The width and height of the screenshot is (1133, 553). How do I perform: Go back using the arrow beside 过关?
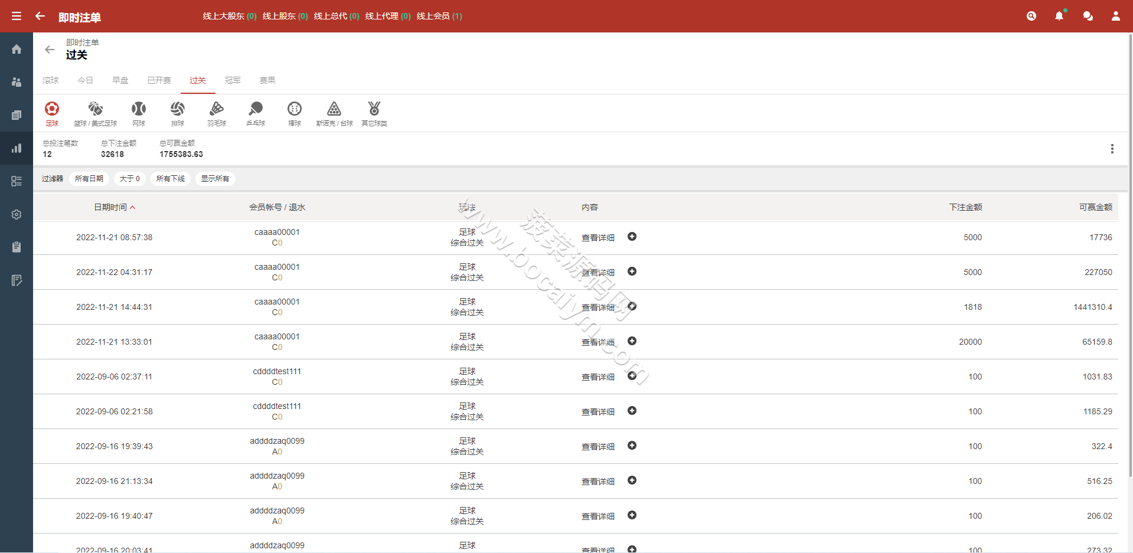click(50, 50)
